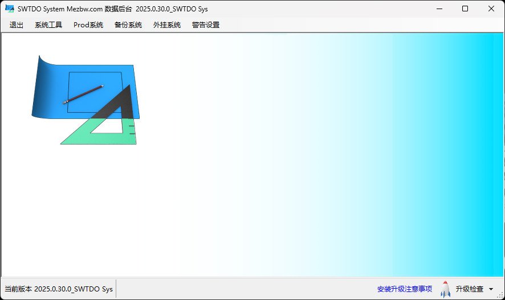Click the pencil on the blueprint logo

(83, 94)
